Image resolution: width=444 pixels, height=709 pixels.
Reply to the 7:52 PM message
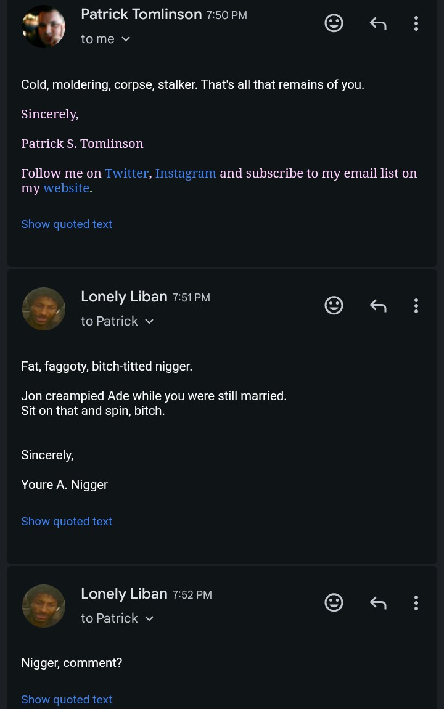(x=378, y=603)
